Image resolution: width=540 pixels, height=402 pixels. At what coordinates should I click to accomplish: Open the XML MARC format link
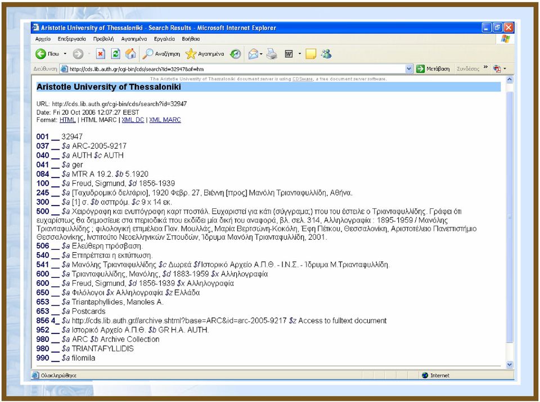(165, 120)
